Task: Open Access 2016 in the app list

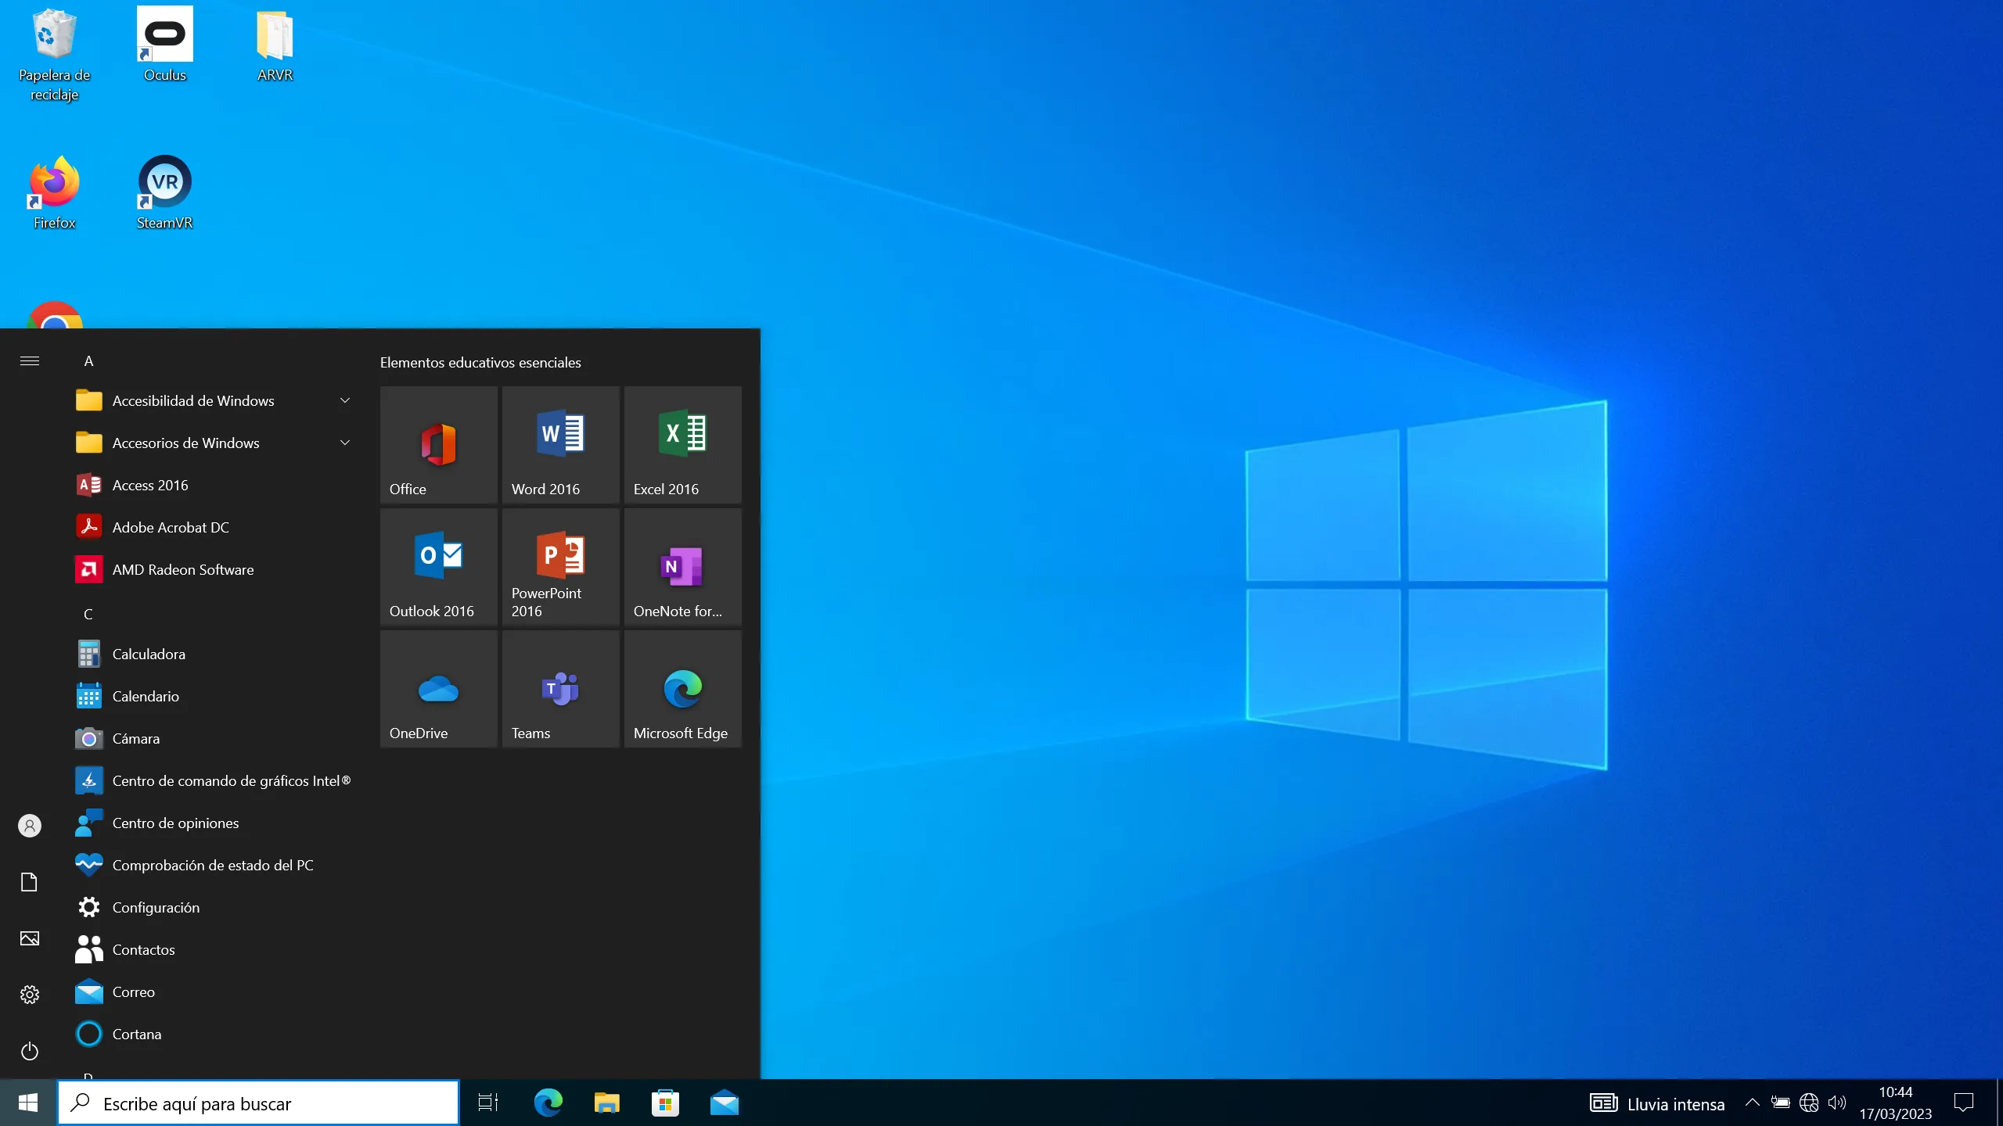Action: (213, 485)
